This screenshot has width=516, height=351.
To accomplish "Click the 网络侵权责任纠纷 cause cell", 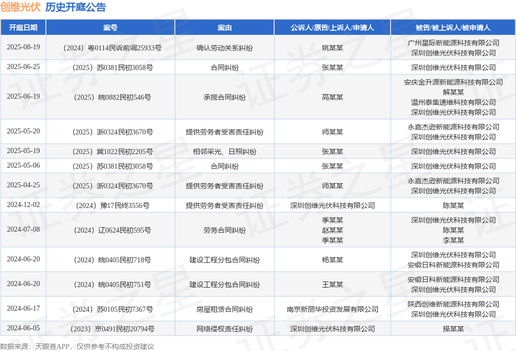I will [x=224, y=329].
